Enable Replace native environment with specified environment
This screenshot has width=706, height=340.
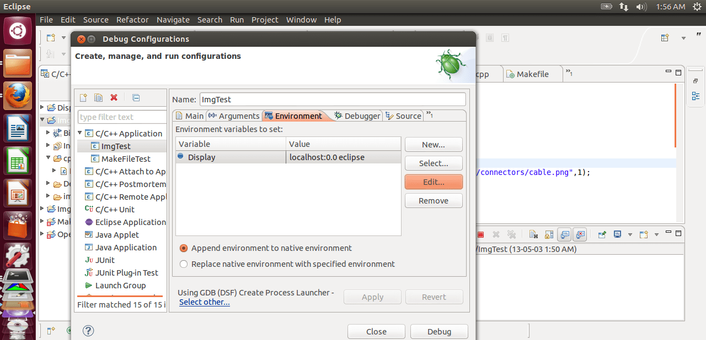click(x=183, y=264)
